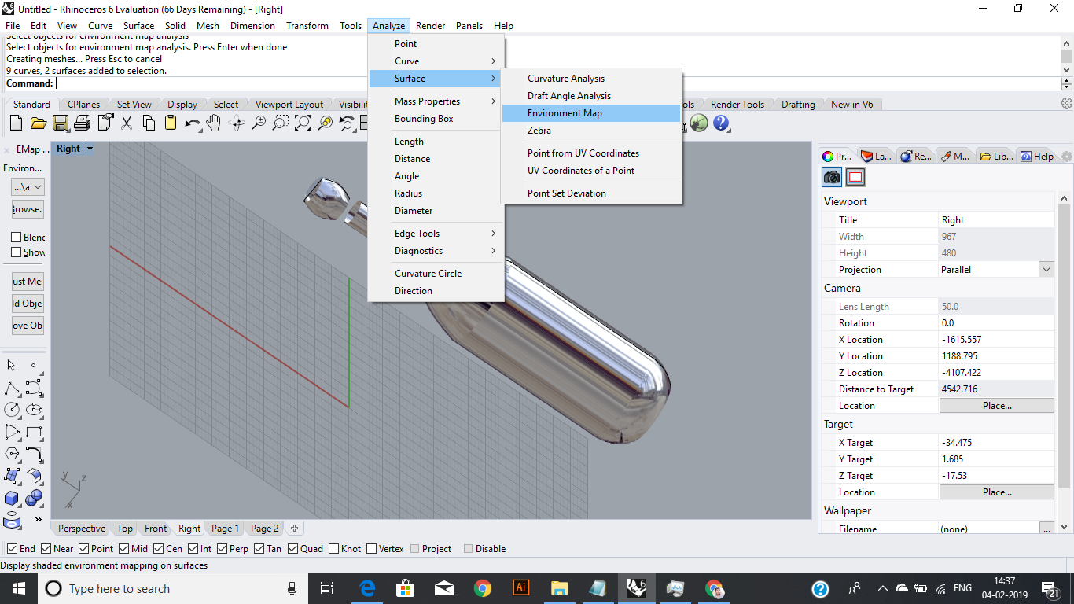Click the New file icon
The image size is (1074, 604).
coord(16,123)
